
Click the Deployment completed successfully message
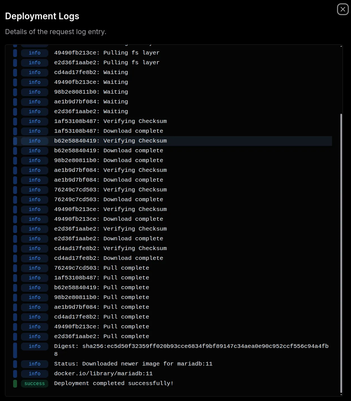pos(114,383)
